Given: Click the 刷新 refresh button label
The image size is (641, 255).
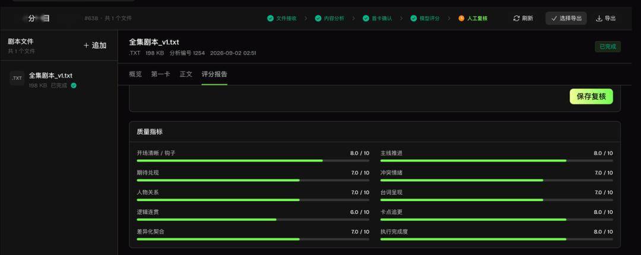Looking at the screenshot, I should [528, 18].
